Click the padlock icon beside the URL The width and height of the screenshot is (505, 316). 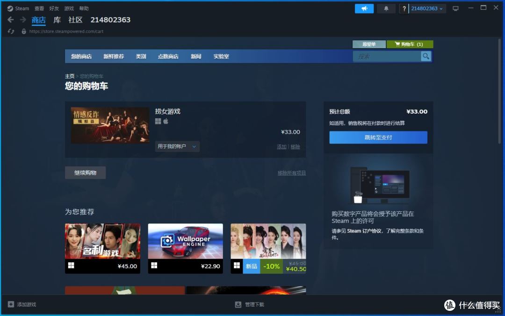23,31
